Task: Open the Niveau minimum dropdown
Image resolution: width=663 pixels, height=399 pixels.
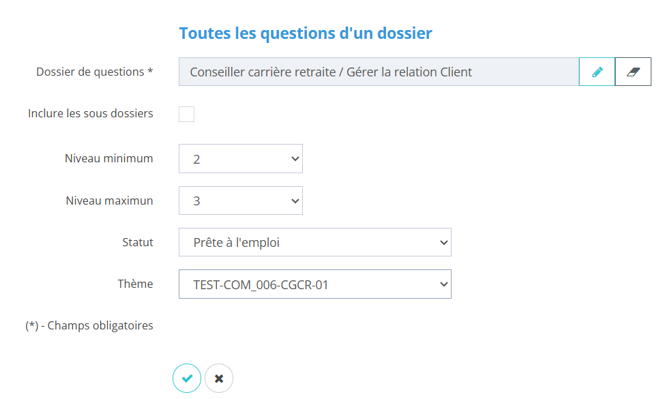Action: (x=240, y=159)
